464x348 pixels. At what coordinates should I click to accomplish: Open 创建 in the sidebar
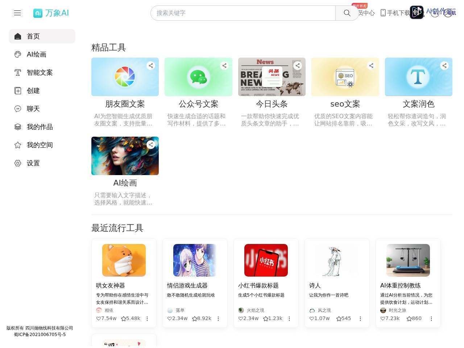pos(42,91)
